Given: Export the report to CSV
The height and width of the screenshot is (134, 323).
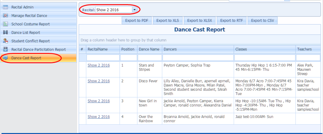Looking at the screenshot, I should coord(263,21).
